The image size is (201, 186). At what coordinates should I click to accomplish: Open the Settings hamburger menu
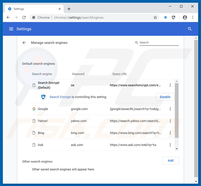pos(11,29)
